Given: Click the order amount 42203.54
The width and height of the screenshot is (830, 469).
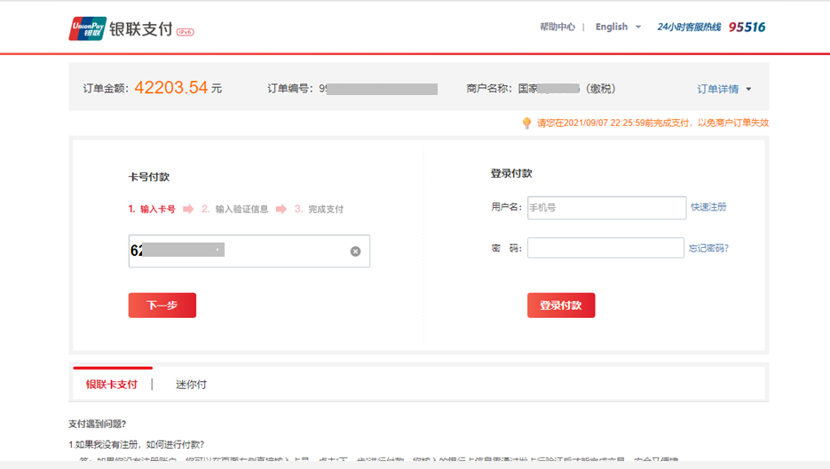Looking at the screenshot, I should coord(171,87).
